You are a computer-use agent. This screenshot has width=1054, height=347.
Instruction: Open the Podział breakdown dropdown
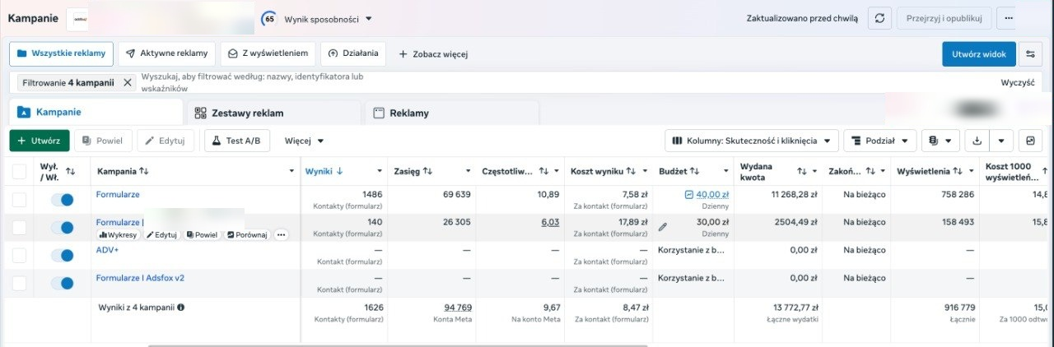point(880,141)
